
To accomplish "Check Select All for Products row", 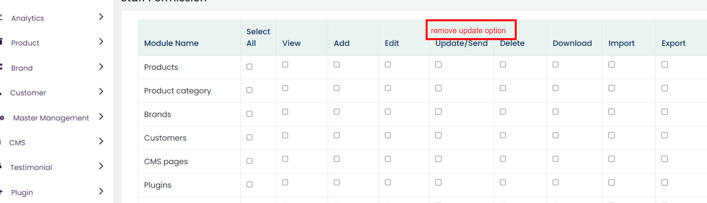I will point(249,67).
